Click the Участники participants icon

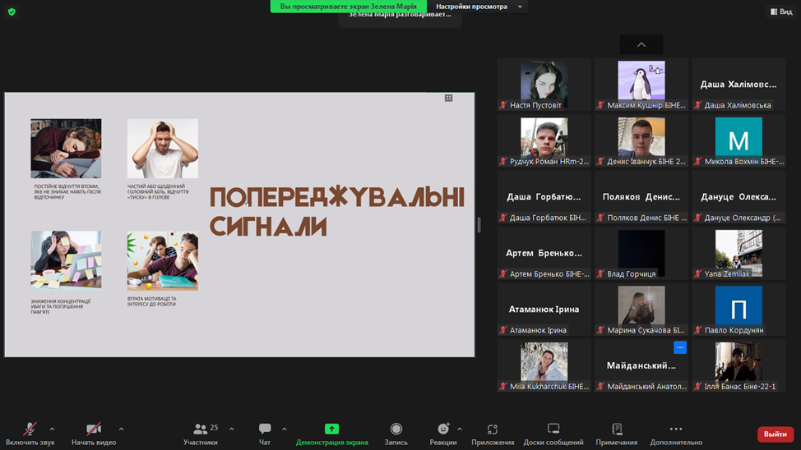(x=200, y=429)
